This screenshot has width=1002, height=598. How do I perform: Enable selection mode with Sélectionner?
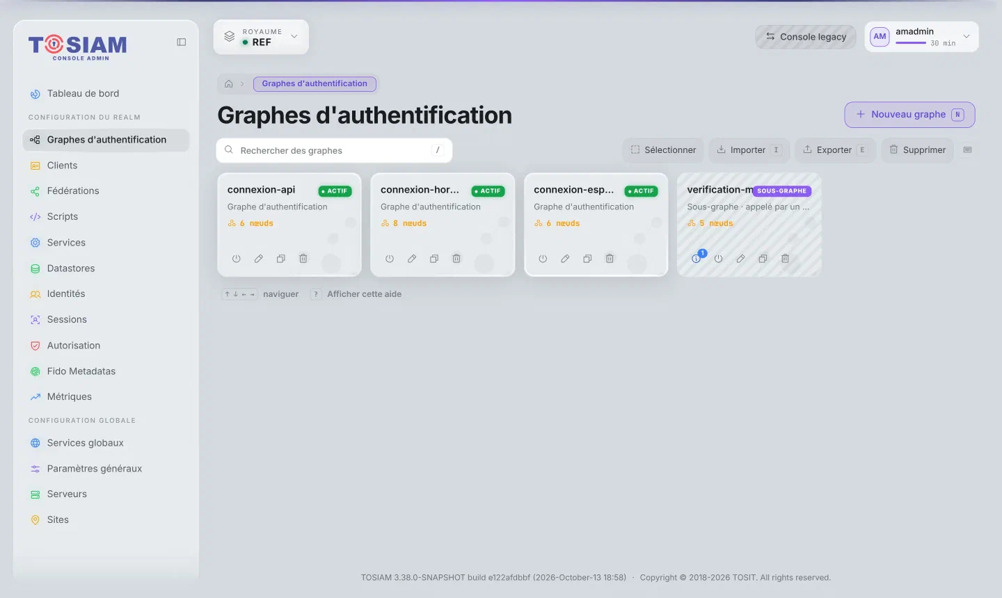[x=663, y=150]
